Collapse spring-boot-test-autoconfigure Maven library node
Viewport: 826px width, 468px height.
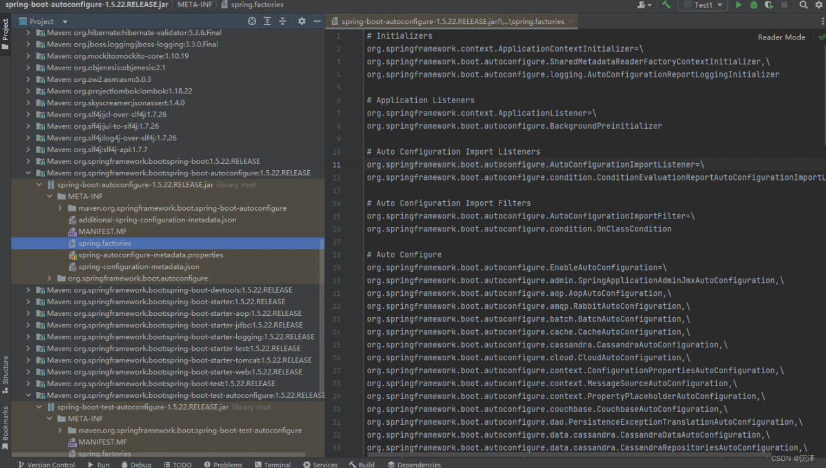tap(28, 395)
